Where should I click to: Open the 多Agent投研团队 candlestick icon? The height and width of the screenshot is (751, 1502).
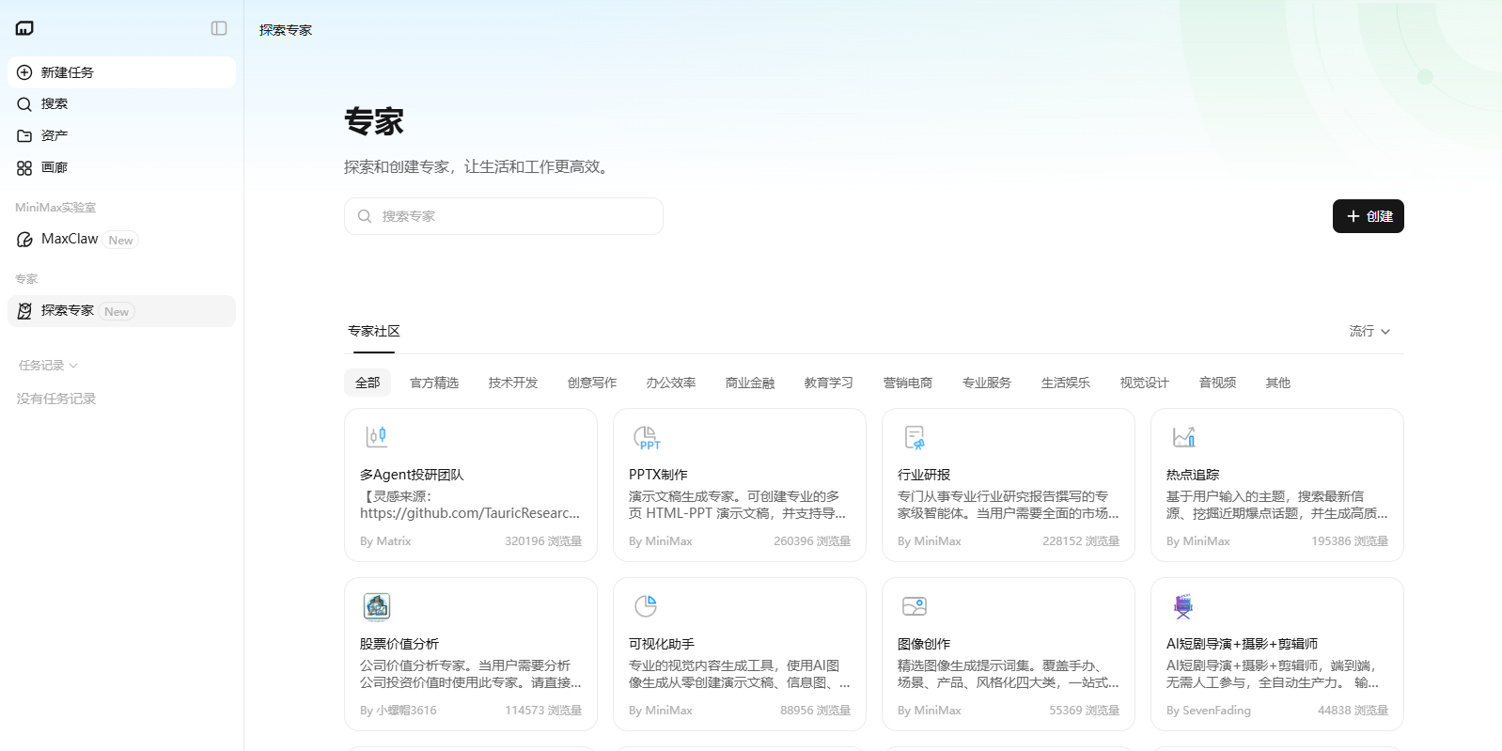(x=376, y=436)
